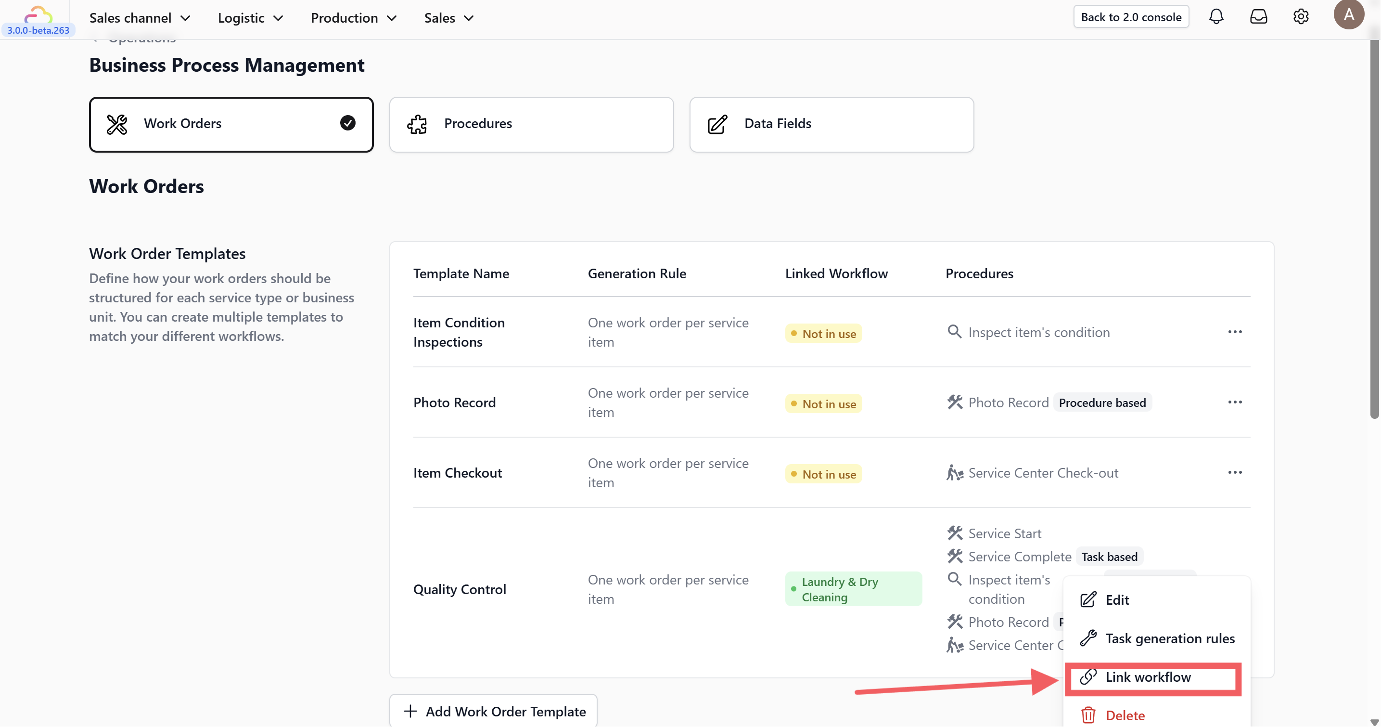Choose Task generation rules menu entry
Viewport: 1381px width, 727px height.
pyautogui.click(x=1169, y=638)
